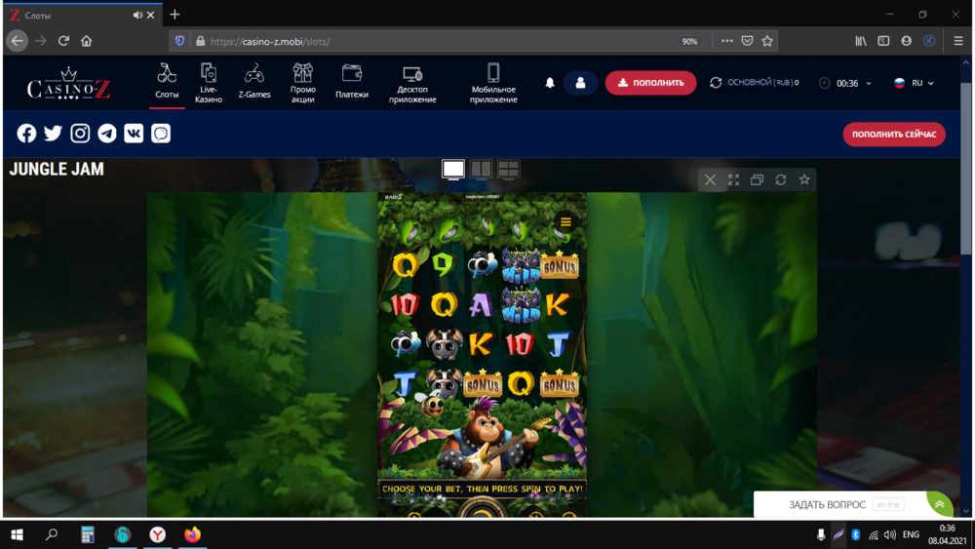Open the game hamburger menu
Viewport: 975px width, 549px height.
[565, 222]
